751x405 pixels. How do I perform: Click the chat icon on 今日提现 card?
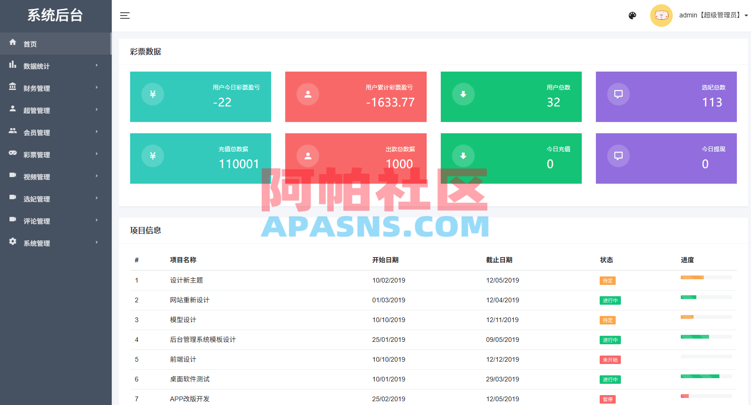[619, 156]
